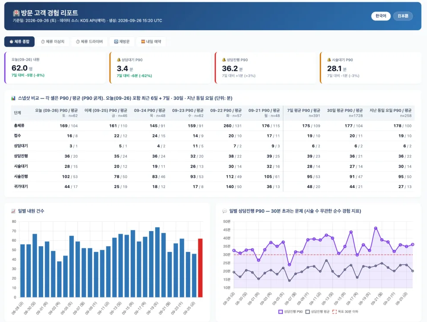Click the trend chart icon by 일별 내원 건수
The image size is (427, 322).
(13, 211)
